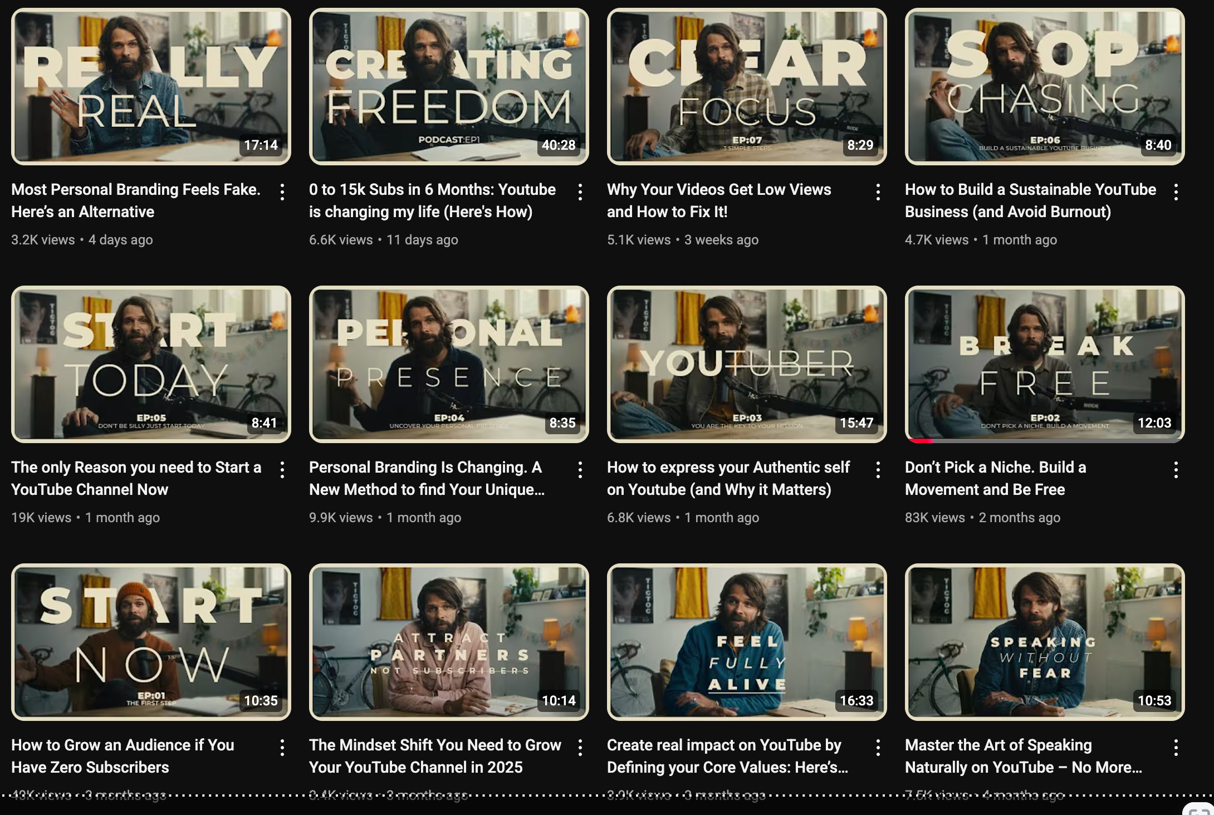Play the 'CREATING FREEDOM' podcast thumbnail
This screenshot has width=1214, height=815.
tap(449, 86)
